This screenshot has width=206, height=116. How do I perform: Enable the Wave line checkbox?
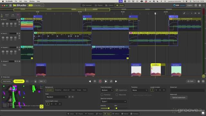point(117,95)
